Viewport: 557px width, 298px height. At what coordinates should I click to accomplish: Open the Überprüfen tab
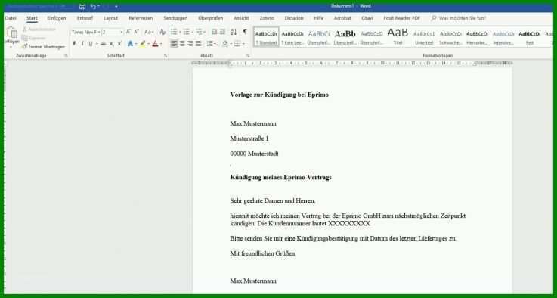pyautogui.click(x=211, y=18)
